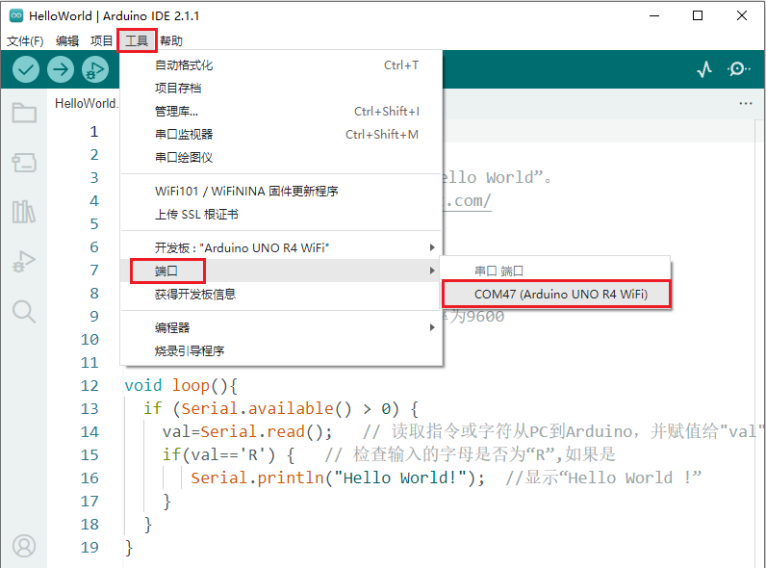Click the void loop() code line
Viewport: 766px width, 568px height.
coord(181,386)
